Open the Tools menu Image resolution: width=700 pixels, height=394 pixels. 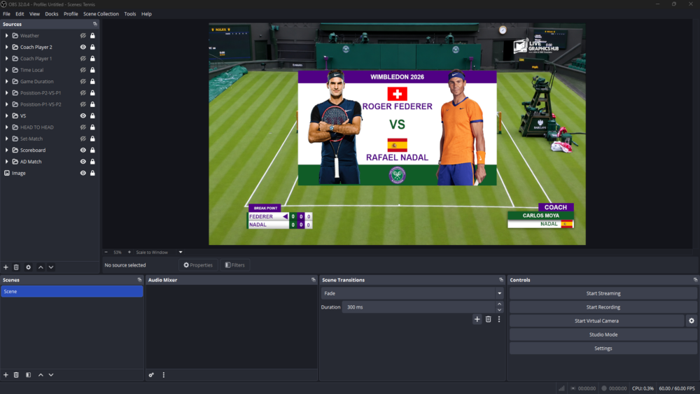(x=130, y=14)
